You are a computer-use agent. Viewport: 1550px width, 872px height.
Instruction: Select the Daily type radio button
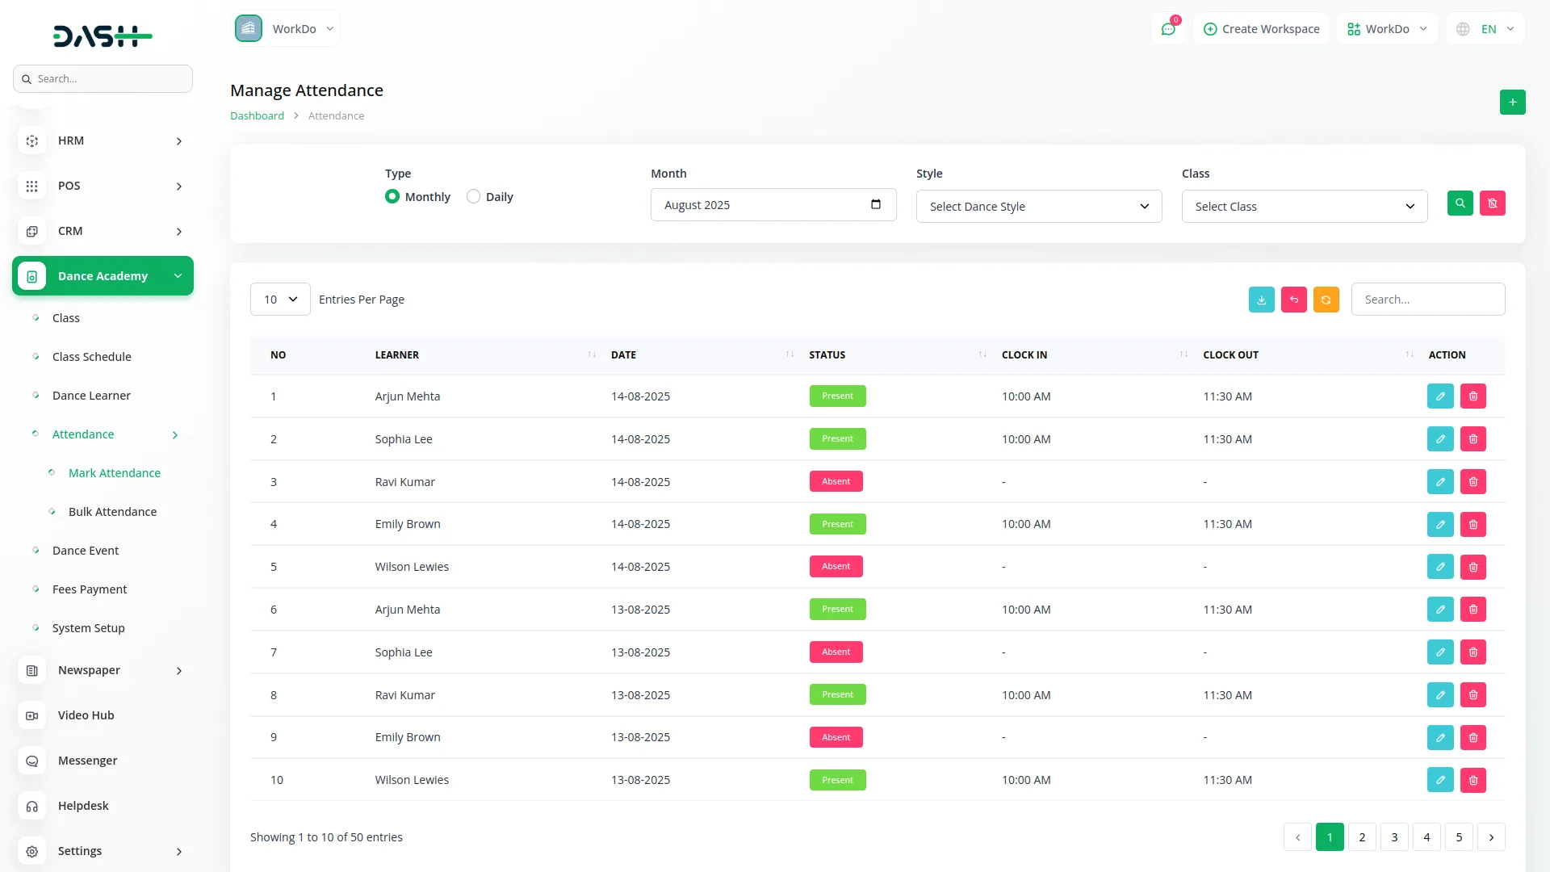coord(473,196)
